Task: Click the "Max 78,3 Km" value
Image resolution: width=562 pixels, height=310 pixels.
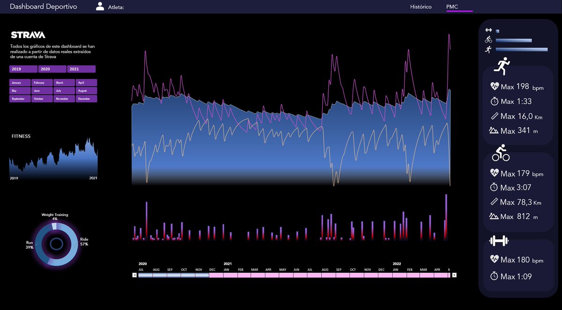Action: 521,202
